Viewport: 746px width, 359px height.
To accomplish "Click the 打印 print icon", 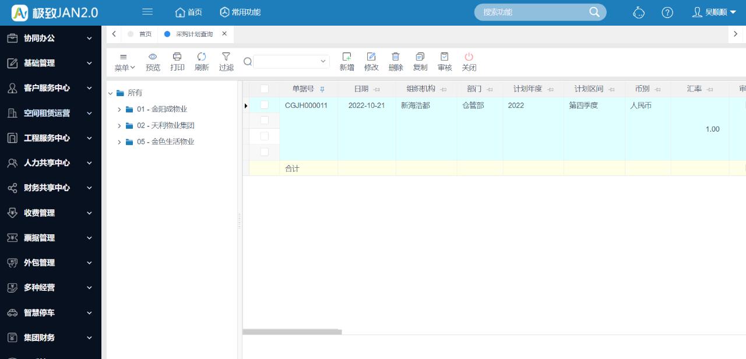I will point(177,61).
